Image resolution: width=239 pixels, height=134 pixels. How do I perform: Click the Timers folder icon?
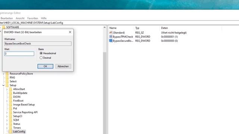click(10, 128)
